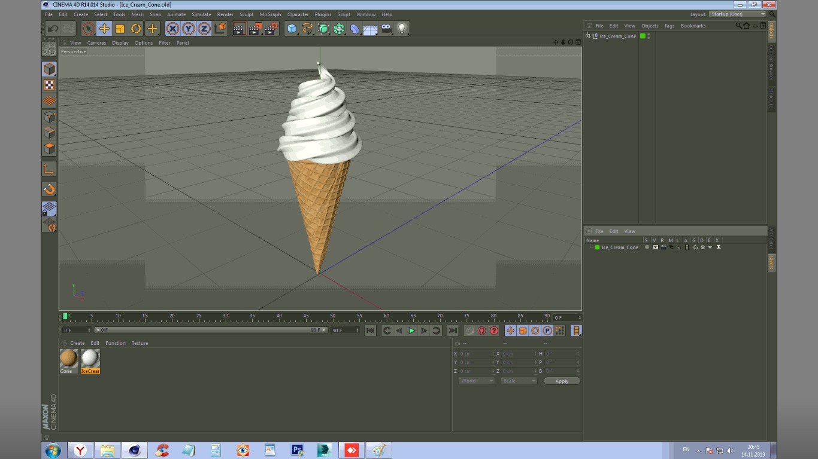This screenshot has width=818, height=459.
Task: Toggle the world/object coordinate system icon
Action: [x=220, y=28]
